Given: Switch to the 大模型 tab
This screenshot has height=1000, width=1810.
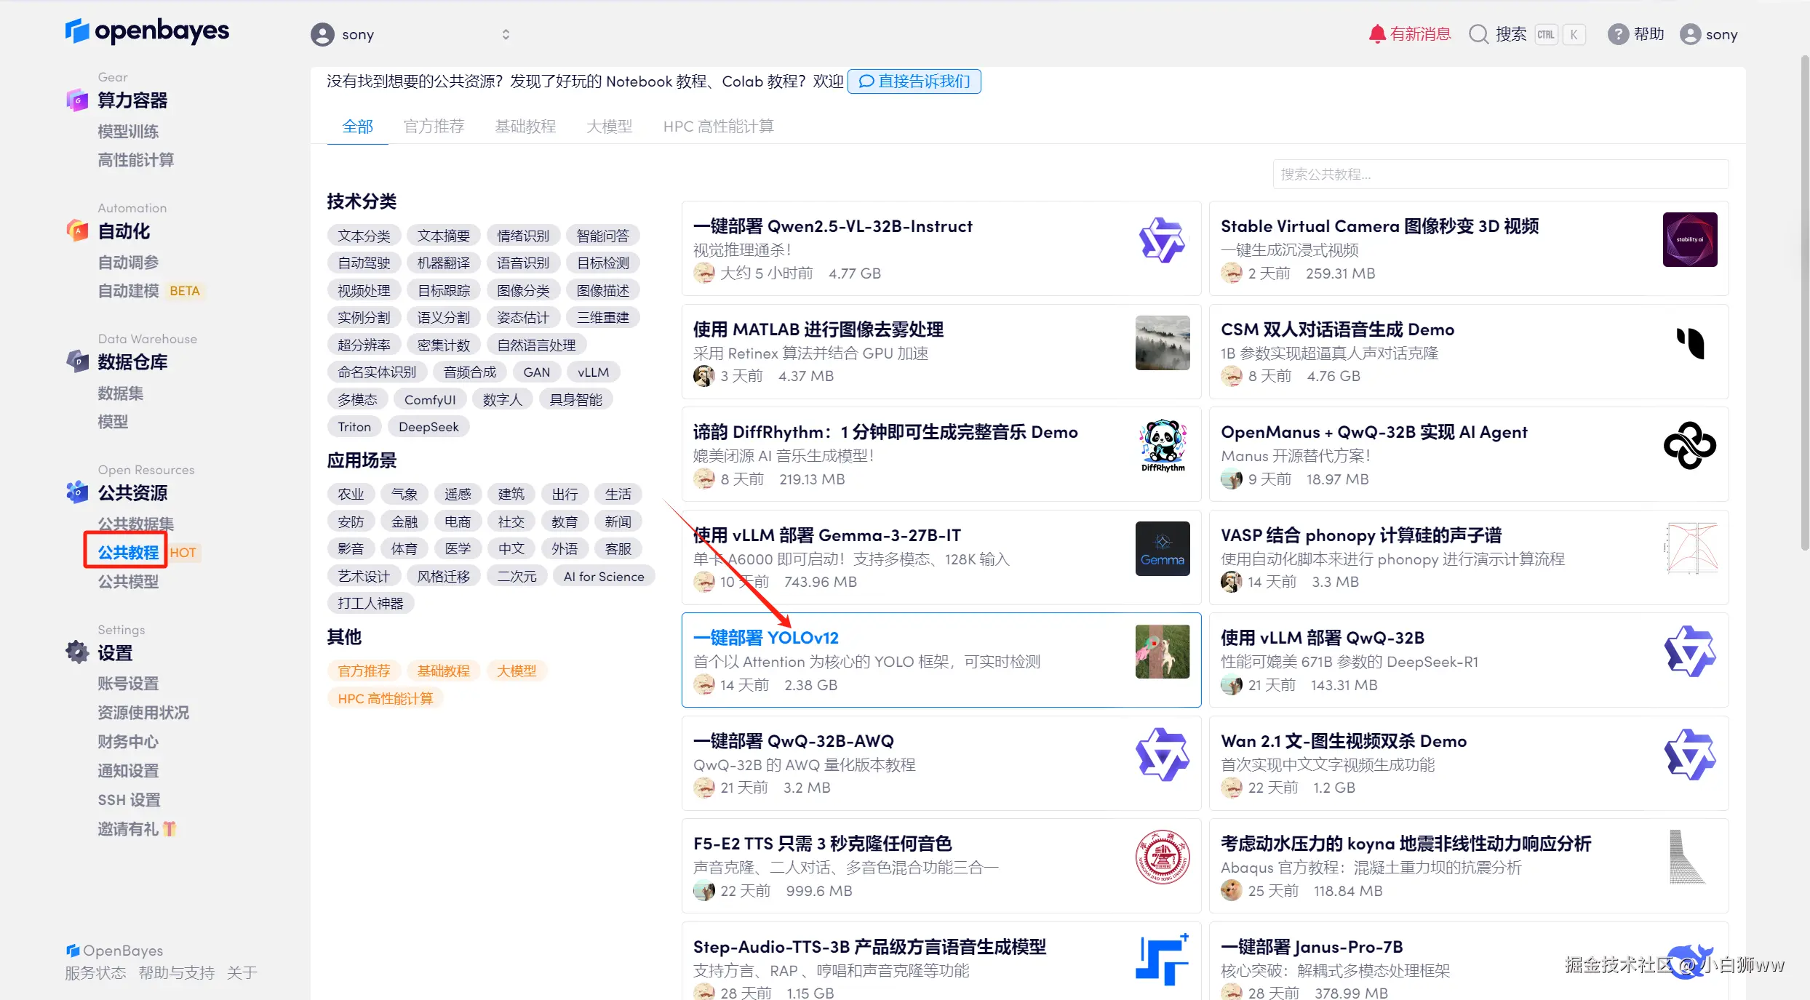Looking at the screenshot, I should tap(609, 127).
